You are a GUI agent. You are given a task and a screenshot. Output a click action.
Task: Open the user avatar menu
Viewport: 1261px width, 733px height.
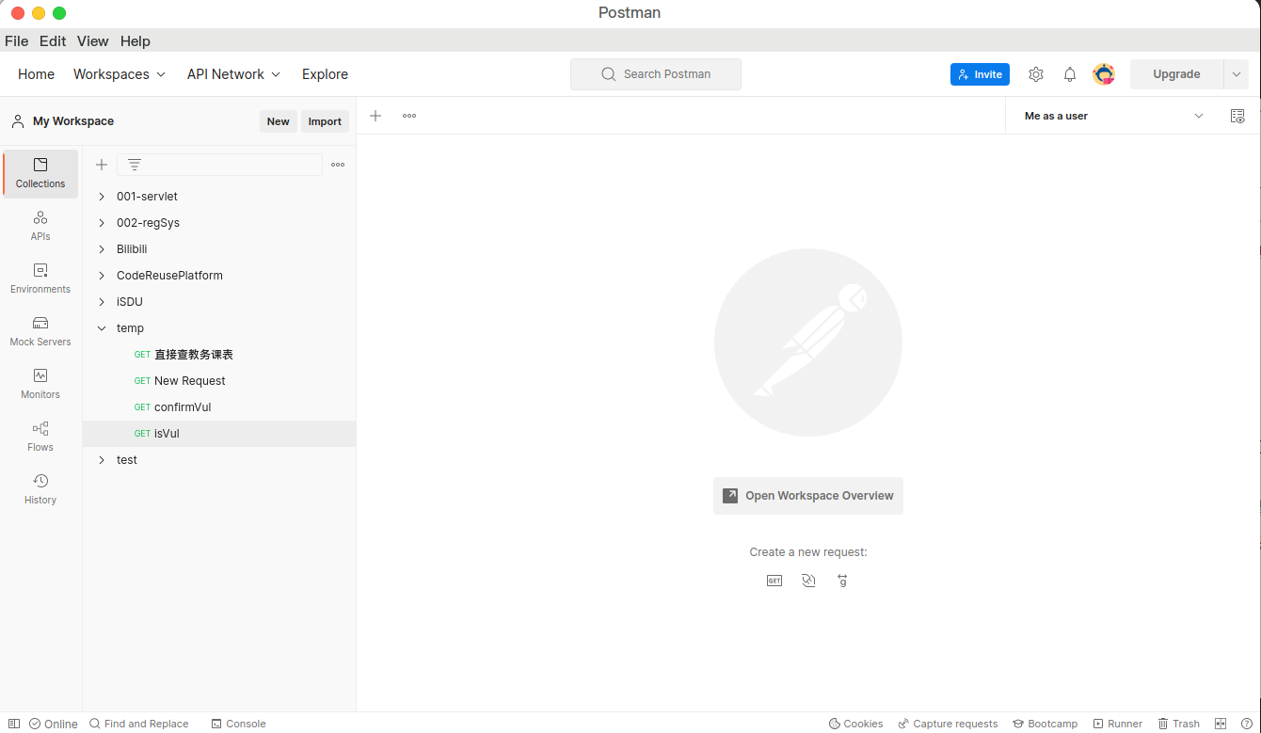(1104, 74)
